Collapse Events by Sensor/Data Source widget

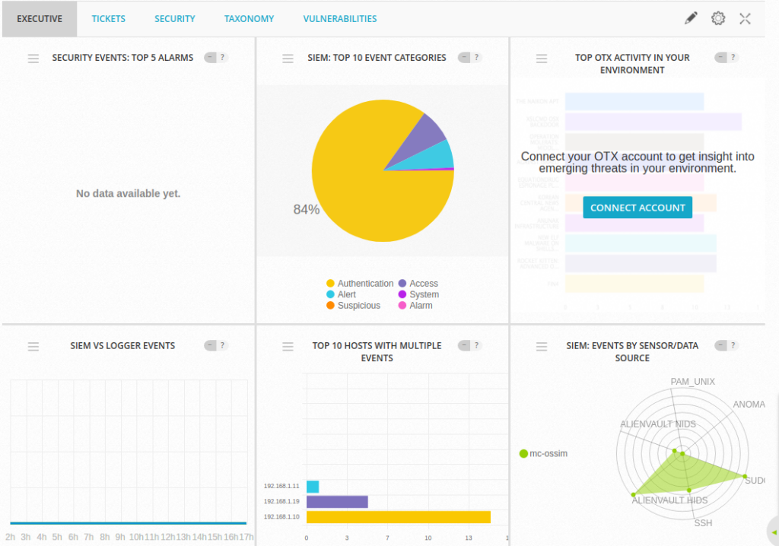(720, 346)
